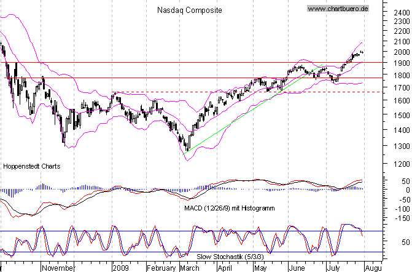
Task: Click the 1600 price axis value
Action: coord(402,100)
